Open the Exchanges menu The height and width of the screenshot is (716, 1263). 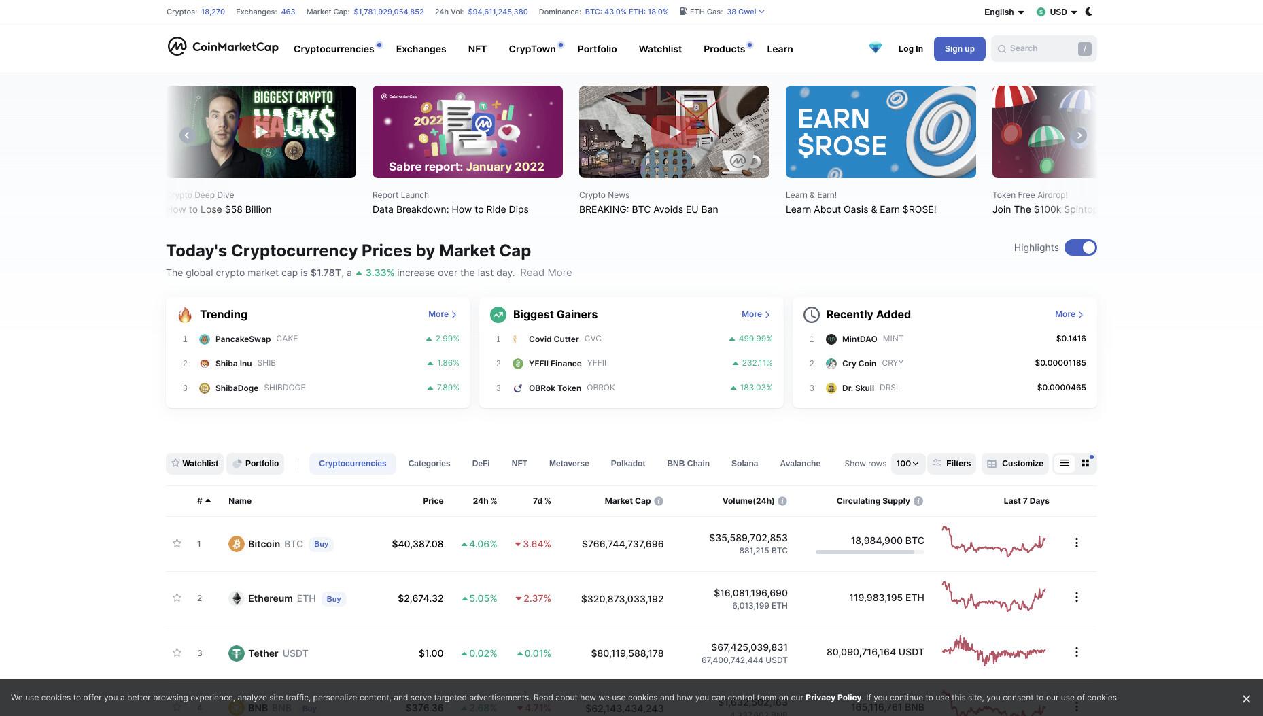pyautogui.click(x=421, y=49)
